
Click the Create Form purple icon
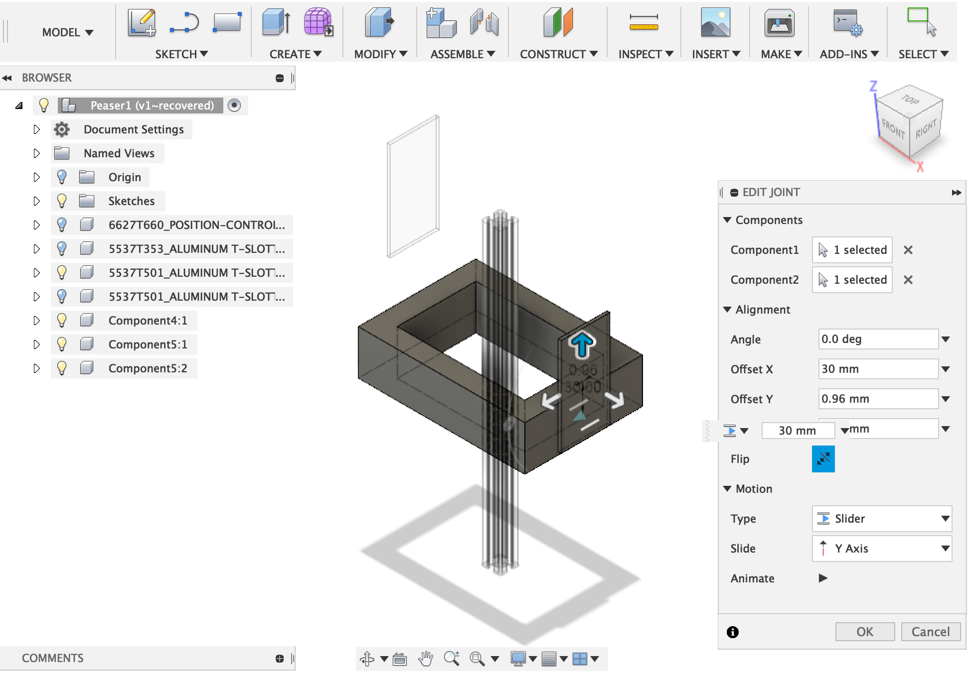click(x=318, y=23)
